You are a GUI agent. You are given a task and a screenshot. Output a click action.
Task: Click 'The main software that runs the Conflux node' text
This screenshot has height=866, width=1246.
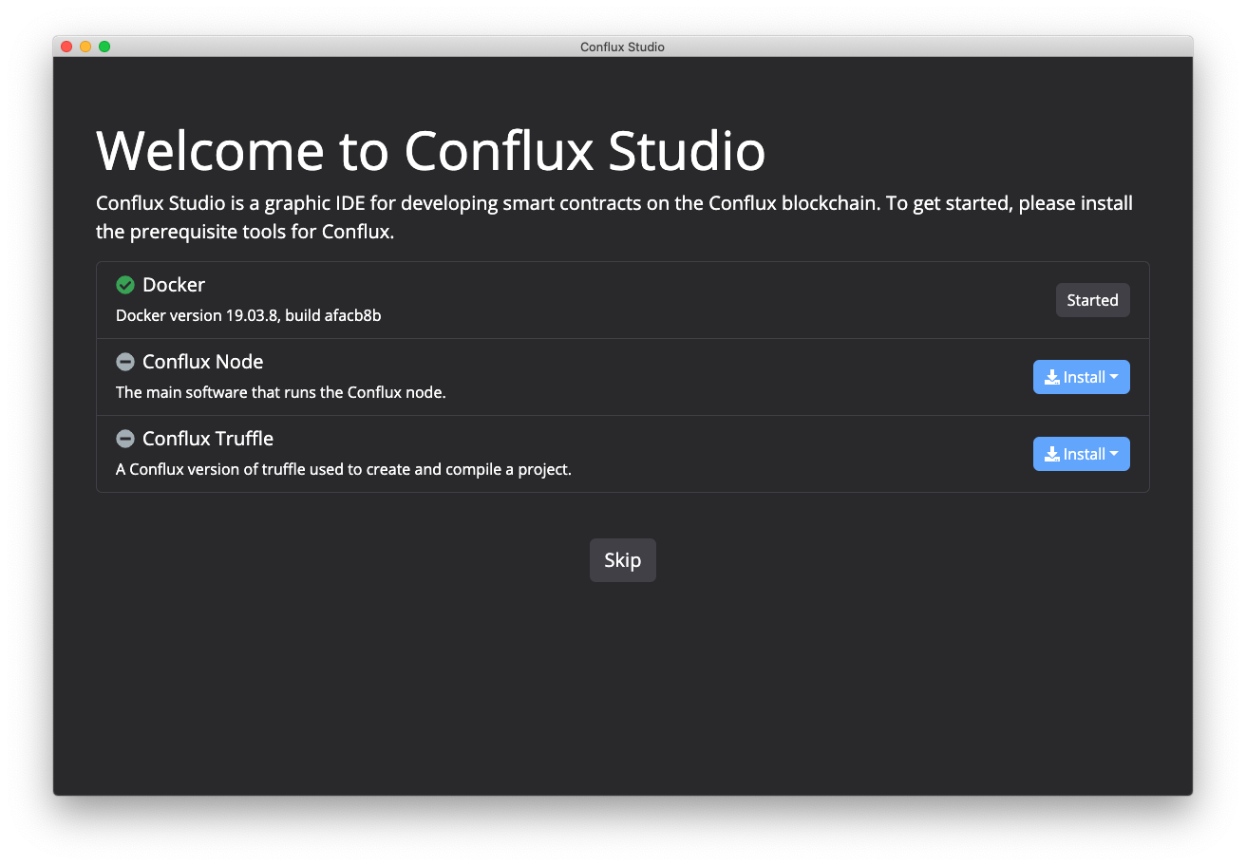click(281, 392)
